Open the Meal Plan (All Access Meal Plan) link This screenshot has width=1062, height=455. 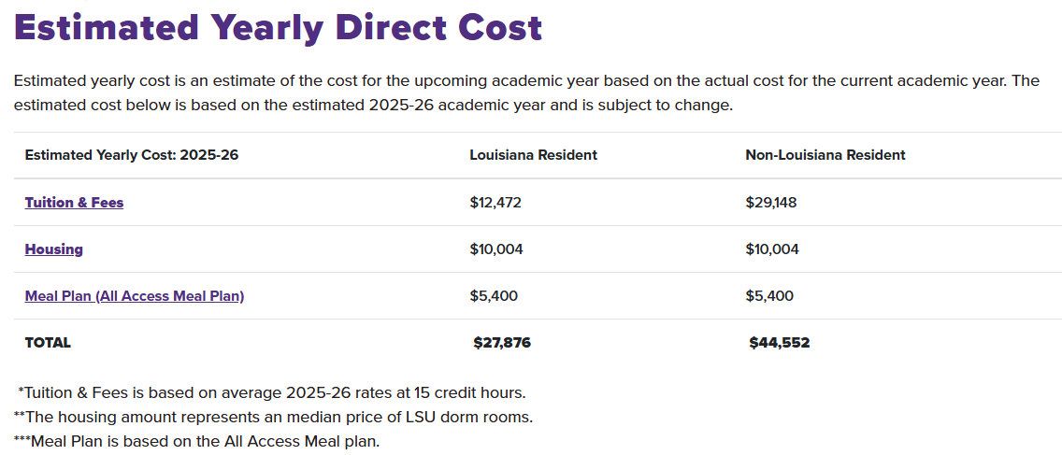tap(134, 296)
